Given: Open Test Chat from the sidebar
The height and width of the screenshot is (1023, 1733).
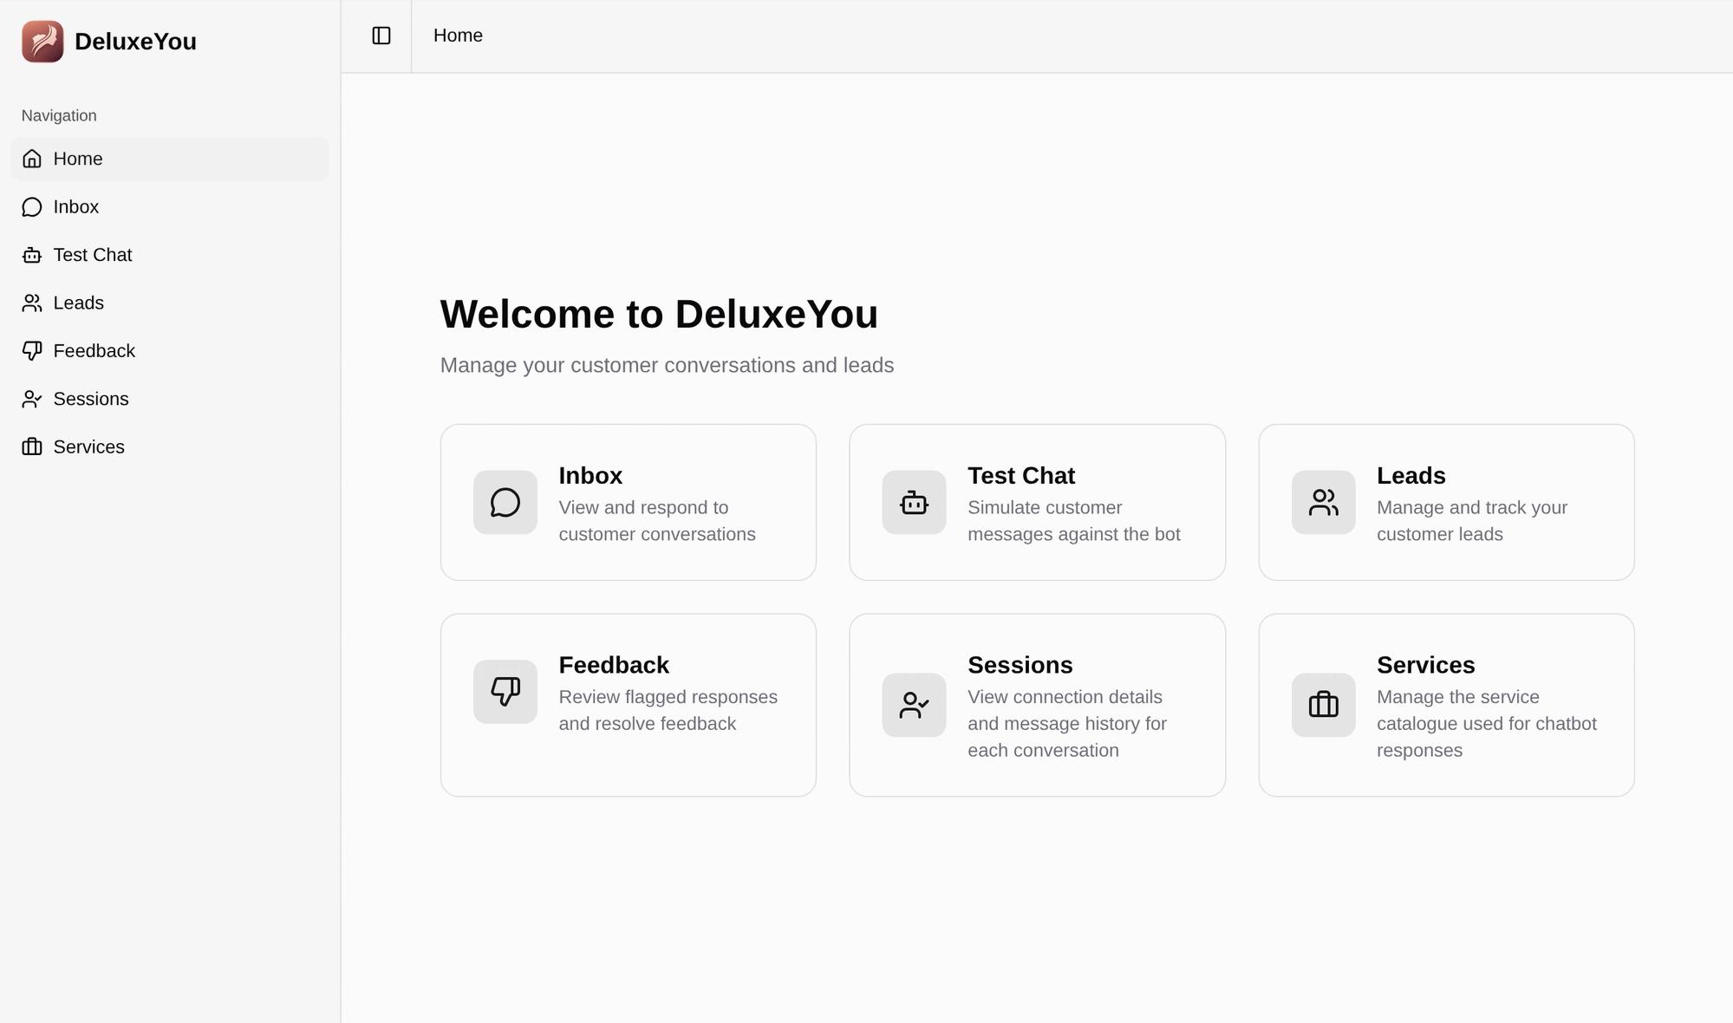Looking at the screenshot, I should pyautogui.click(x=170, y=255).
